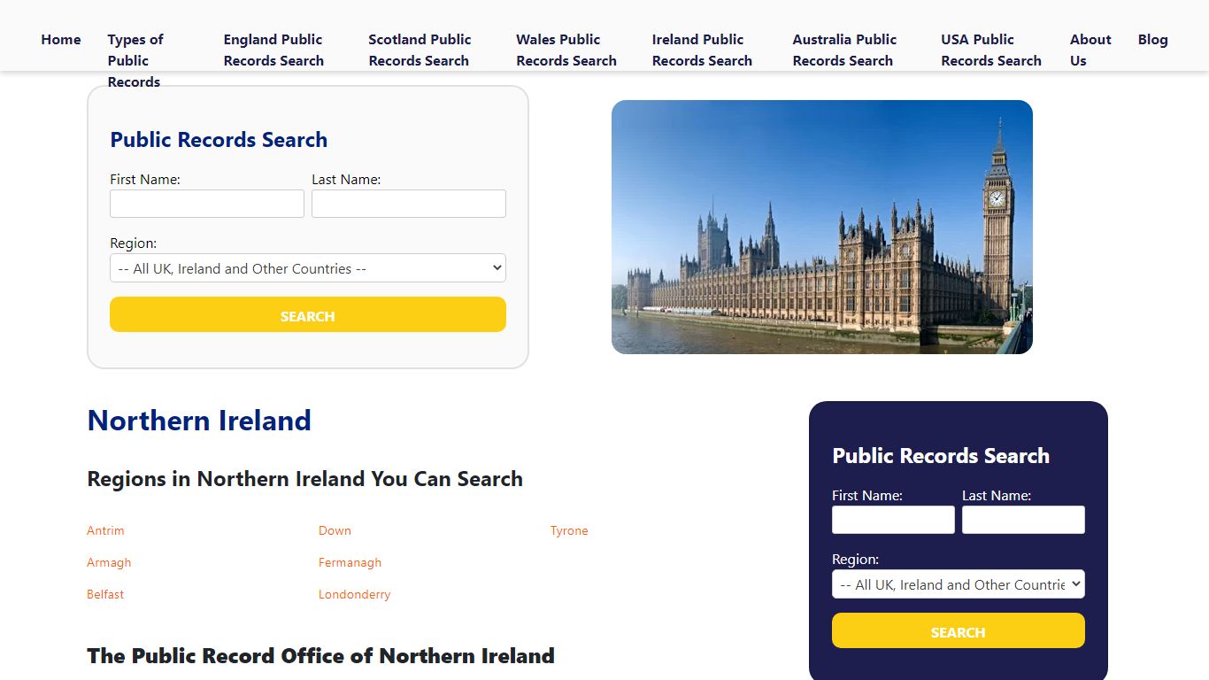Open the Fermanagh region link
Viewport: 1209px width, 680px height.
[x=350, y=562]
